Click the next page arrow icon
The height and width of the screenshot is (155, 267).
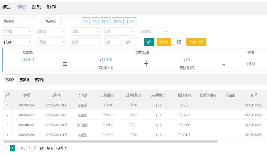pyautogui.click(x=18, y=148)
